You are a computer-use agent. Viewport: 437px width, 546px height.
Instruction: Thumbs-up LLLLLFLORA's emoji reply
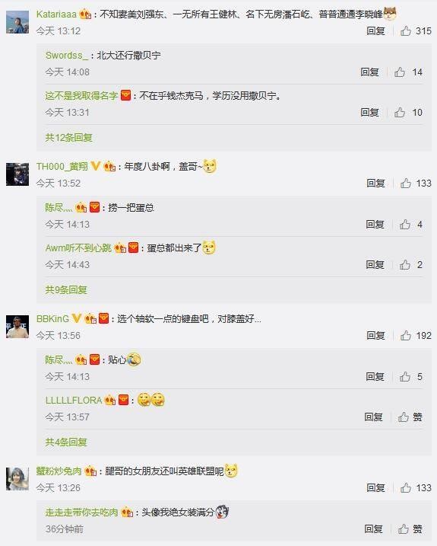point(404,417)
